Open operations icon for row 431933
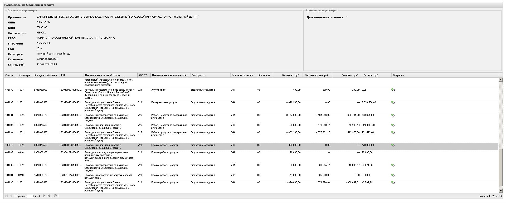Image resolution: width=506 pixels, height=203 pixels. tap(393, 103)
